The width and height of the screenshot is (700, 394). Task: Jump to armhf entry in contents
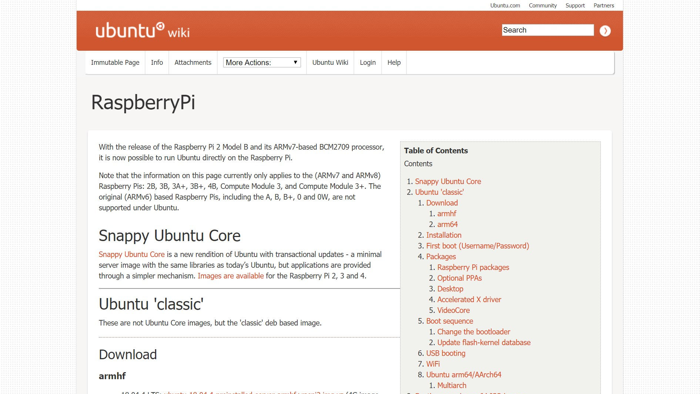pyautogui.click(x=447, y=214)
